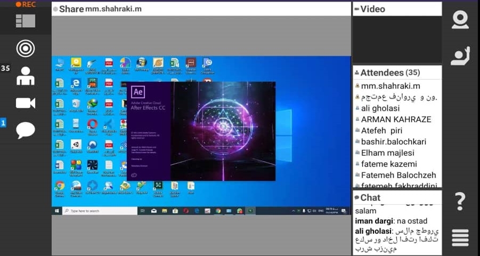This screenshot has height=256, width=480.
Task: Click the Ae logo on splash screen
Action: (x=138, y=92)
